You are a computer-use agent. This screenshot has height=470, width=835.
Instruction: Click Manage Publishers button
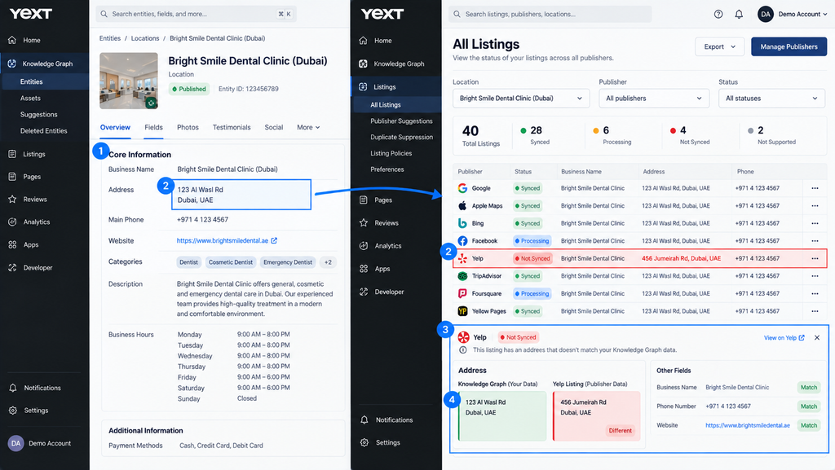[x=789, y=46]
